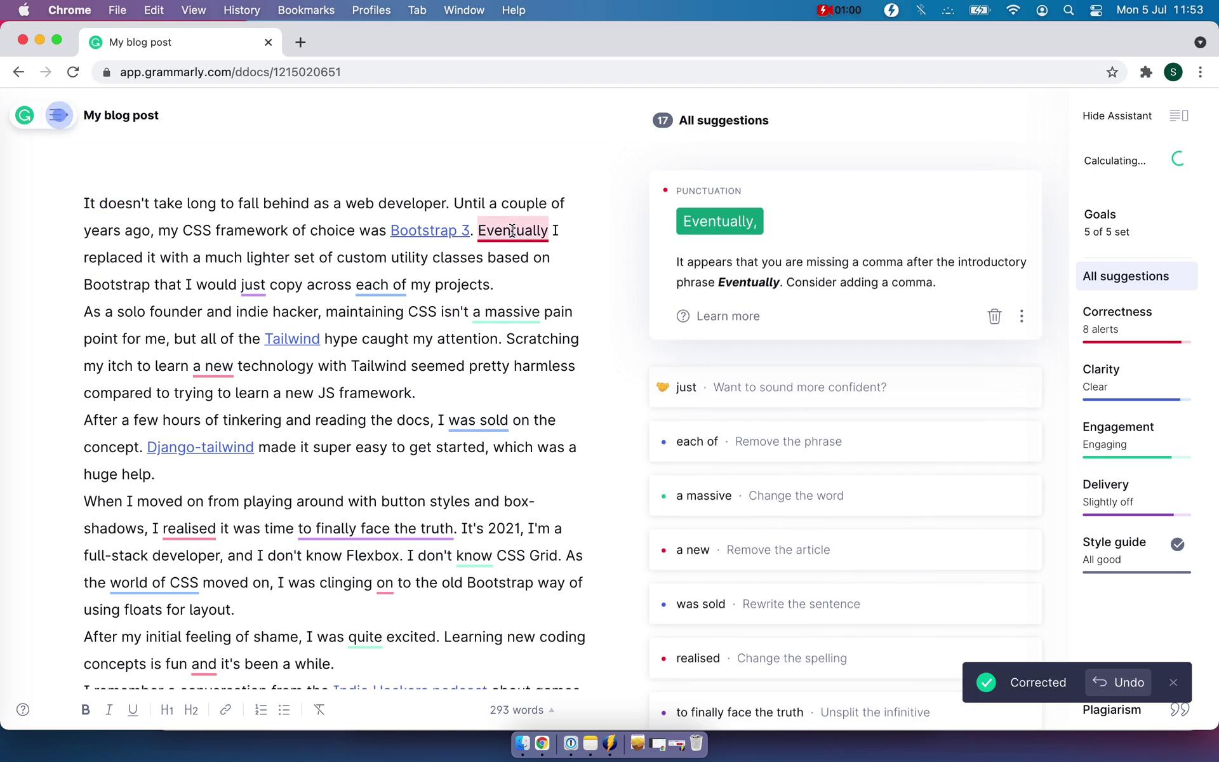This screenshot has width=1219, height=762.
Task: Click the delete suggestion icon for Eventually
Action: [x=994, y=316]
